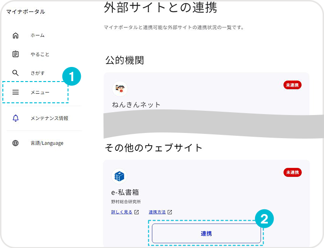Open やること in sidebar
This screenshot has width=324, height=248.
[x=40, y=55]
